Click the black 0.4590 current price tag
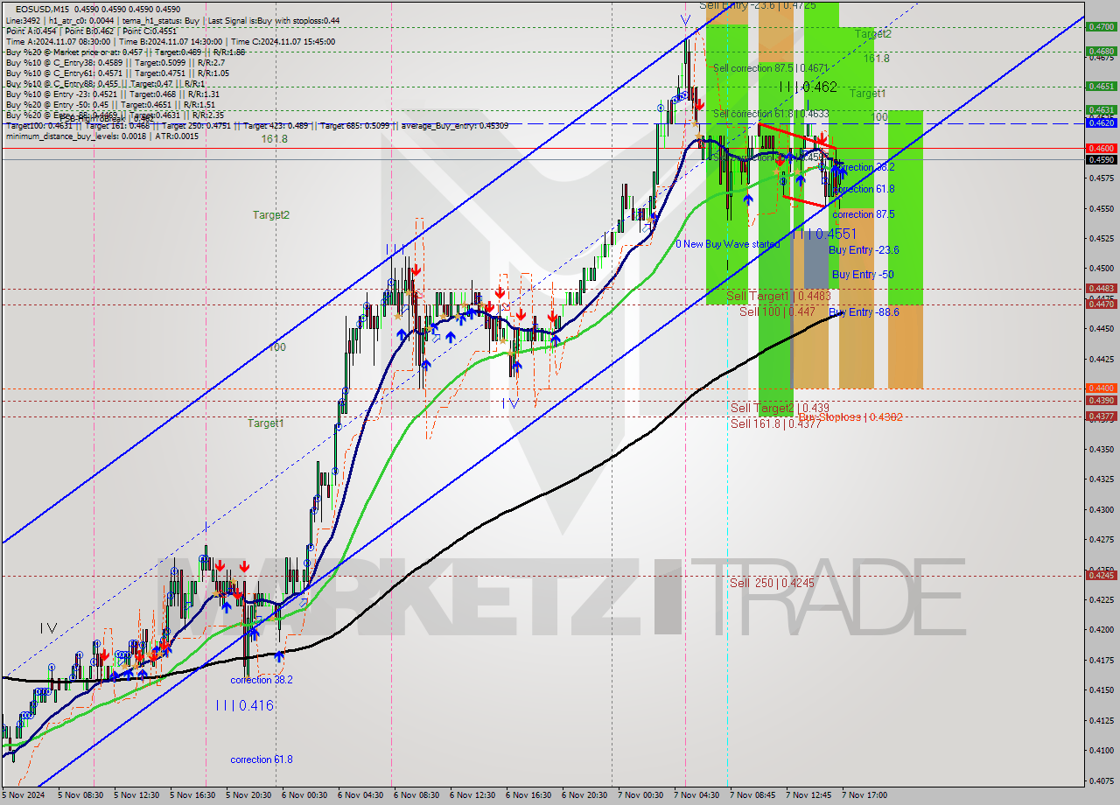 (1100, 159)
